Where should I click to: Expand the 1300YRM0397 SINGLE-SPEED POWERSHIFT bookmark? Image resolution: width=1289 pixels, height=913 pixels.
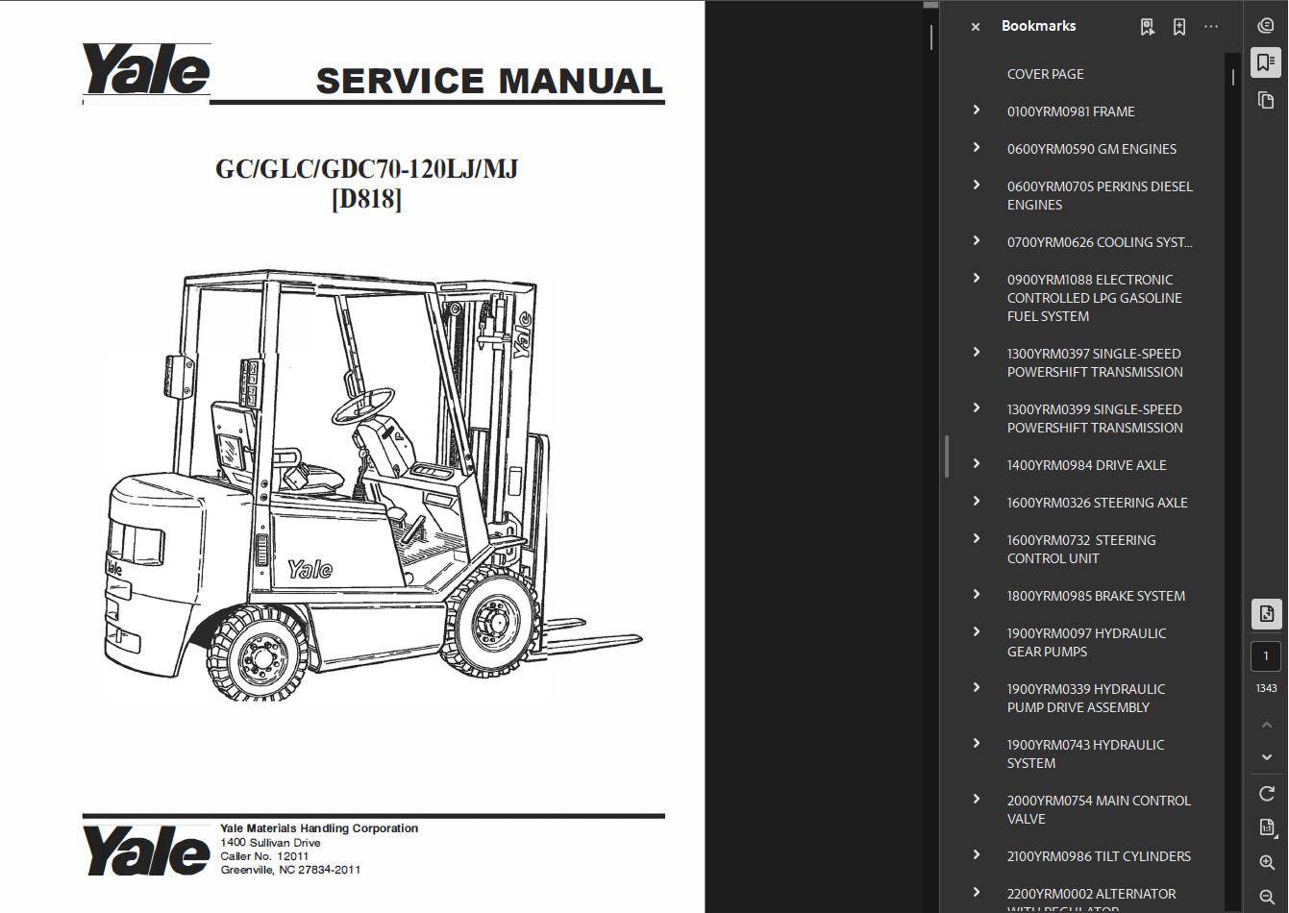(977, 353)
